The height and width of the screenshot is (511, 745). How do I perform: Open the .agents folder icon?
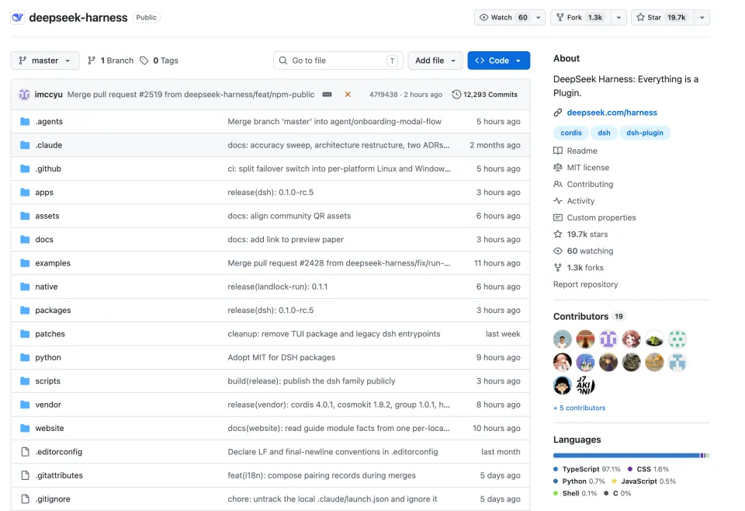point(25,122)
